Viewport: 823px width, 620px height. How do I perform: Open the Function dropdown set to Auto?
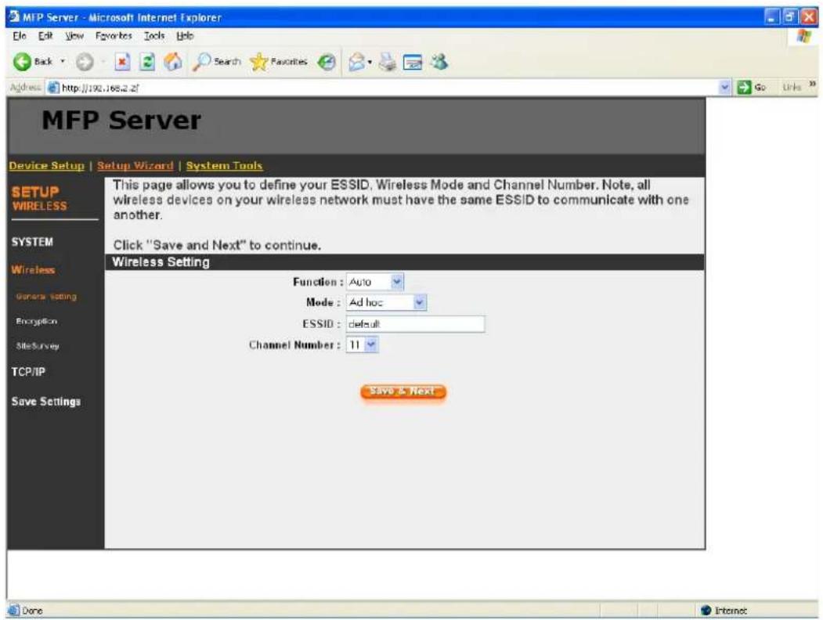click(375, 282)
